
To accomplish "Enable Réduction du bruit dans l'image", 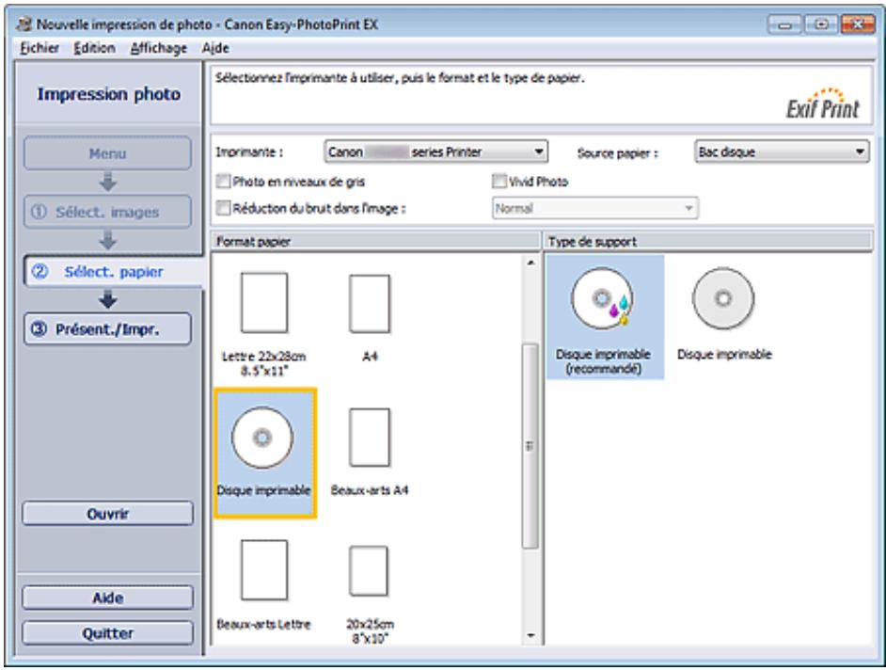I will pyautogui.click(x=224, y=208).
